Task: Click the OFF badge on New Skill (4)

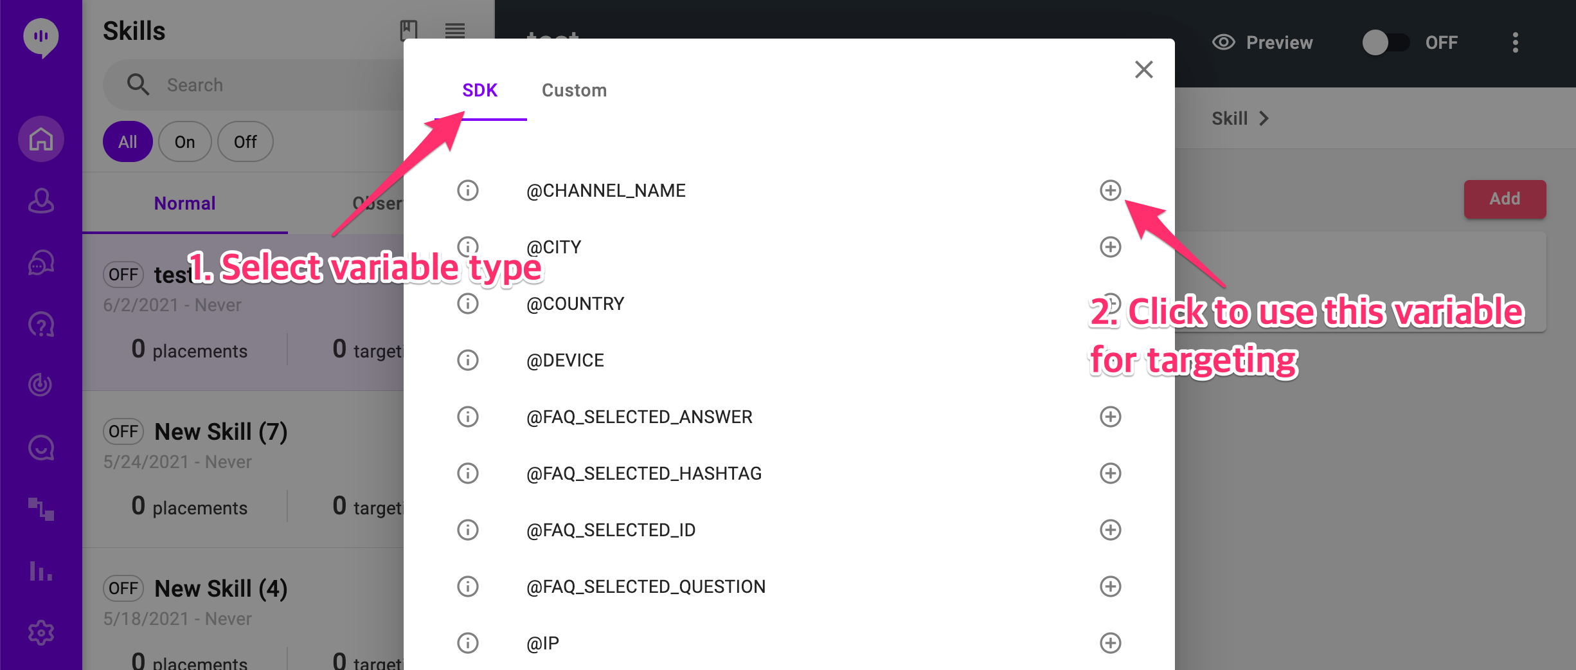Action: point(123,588)
